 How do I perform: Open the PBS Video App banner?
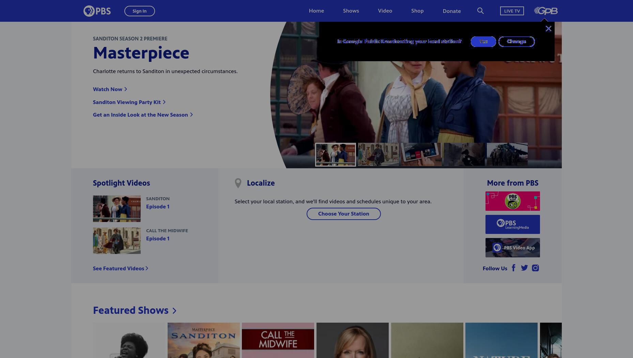pyautogui.click(x=512, y=248)
